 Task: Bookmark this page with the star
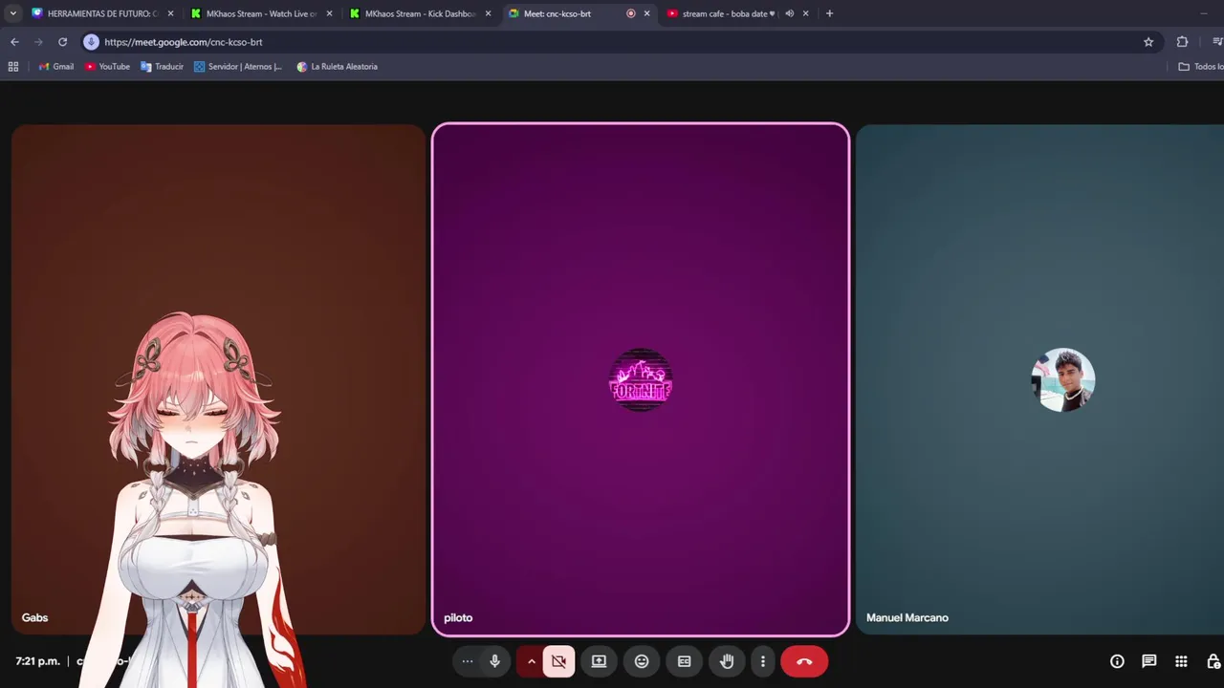[1148, 42]
